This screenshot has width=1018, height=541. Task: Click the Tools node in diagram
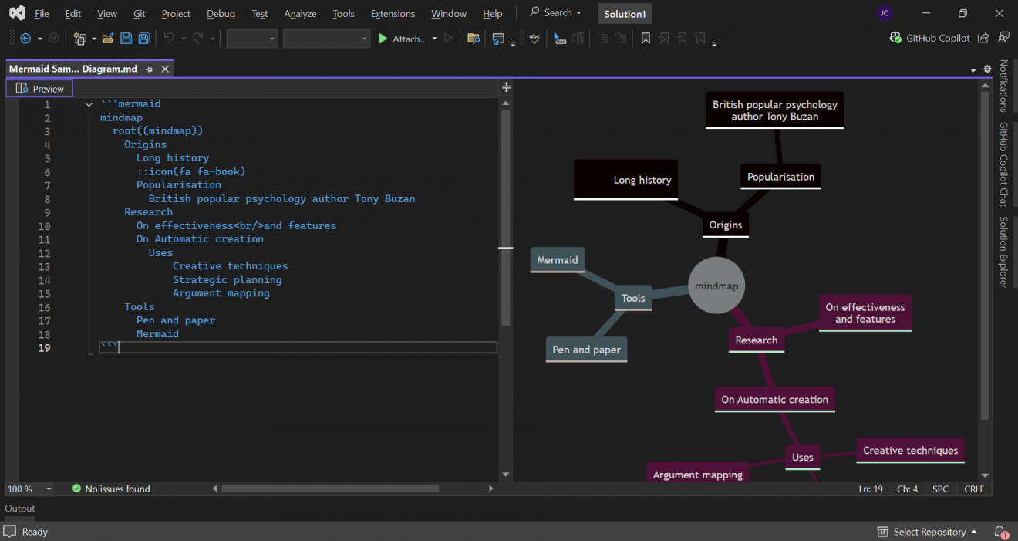(x=633, y=299)
